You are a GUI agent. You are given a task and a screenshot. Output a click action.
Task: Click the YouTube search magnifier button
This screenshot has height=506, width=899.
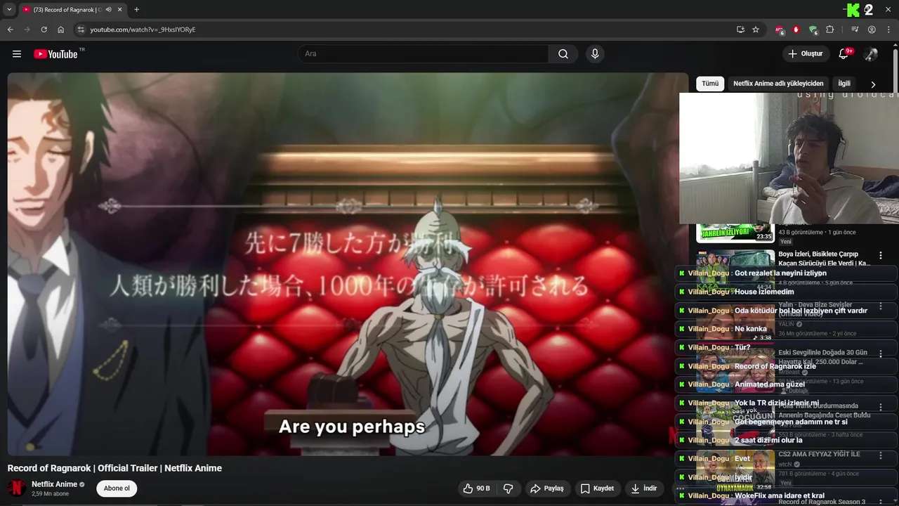[x=563, y=54]
